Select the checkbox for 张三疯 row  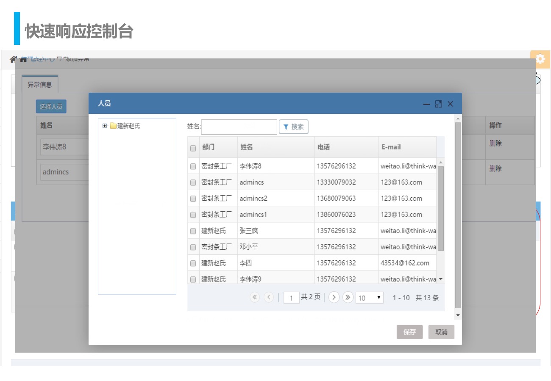193,231
